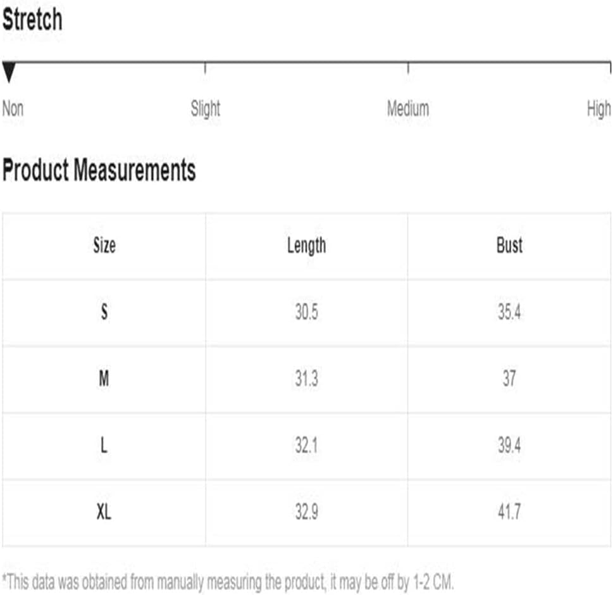Select the M size row

point(306,379)
